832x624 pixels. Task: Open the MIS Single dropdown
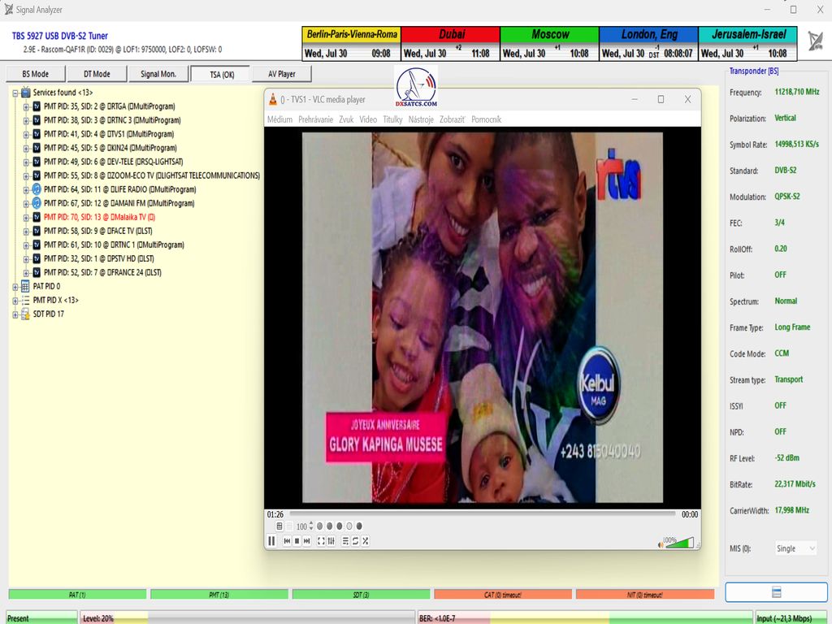coord(795,548)
